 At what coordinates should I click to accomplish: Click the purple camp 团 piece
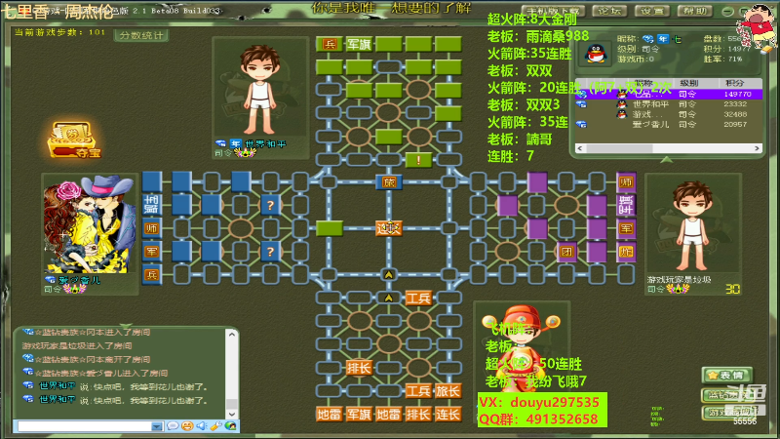(x=566, y=252)
